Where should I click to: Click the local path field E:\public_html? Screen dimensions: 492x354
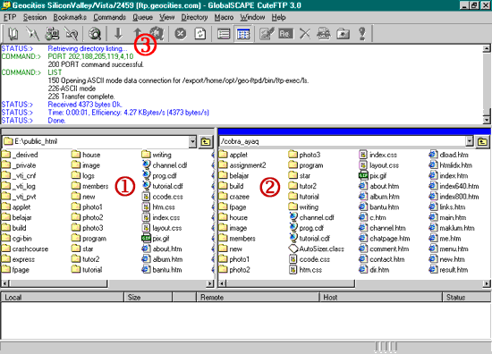[x=96, y=142]
